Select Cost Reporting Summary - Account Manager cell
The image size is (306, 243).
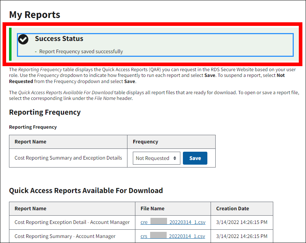click(65, 236)
